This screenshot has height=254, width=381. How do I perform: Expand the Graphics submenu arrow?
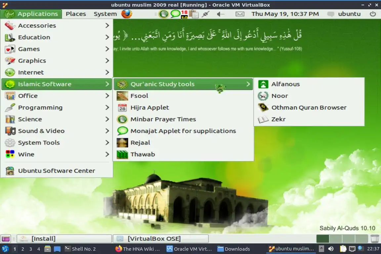[x=107, y=61]
